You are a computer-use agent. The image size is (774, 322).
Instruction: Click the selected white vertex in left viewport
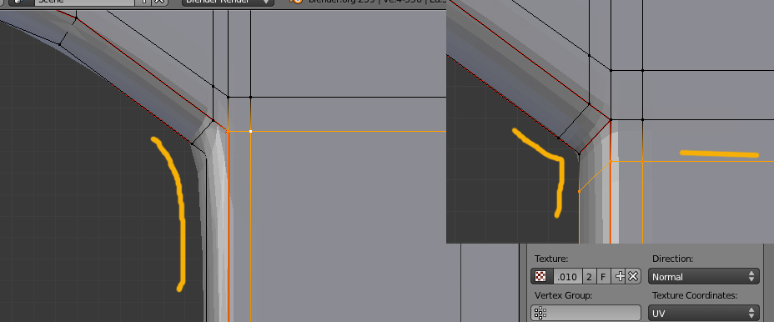click(x=251, y=131)
